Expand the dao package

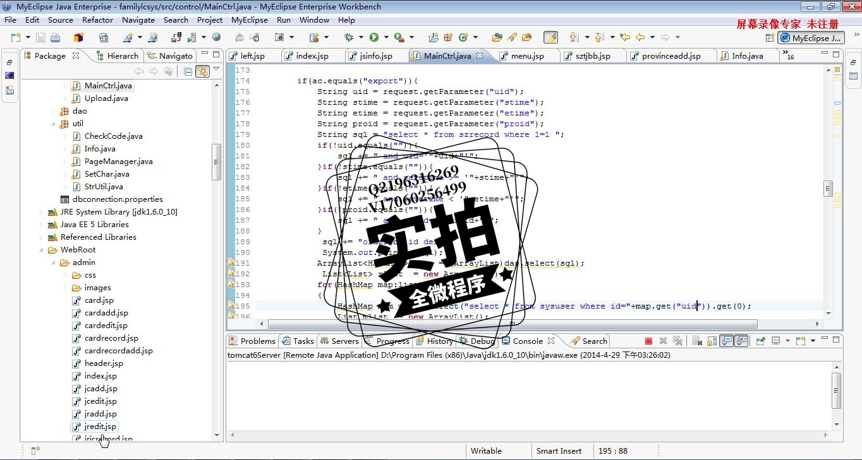pos(54,111)
